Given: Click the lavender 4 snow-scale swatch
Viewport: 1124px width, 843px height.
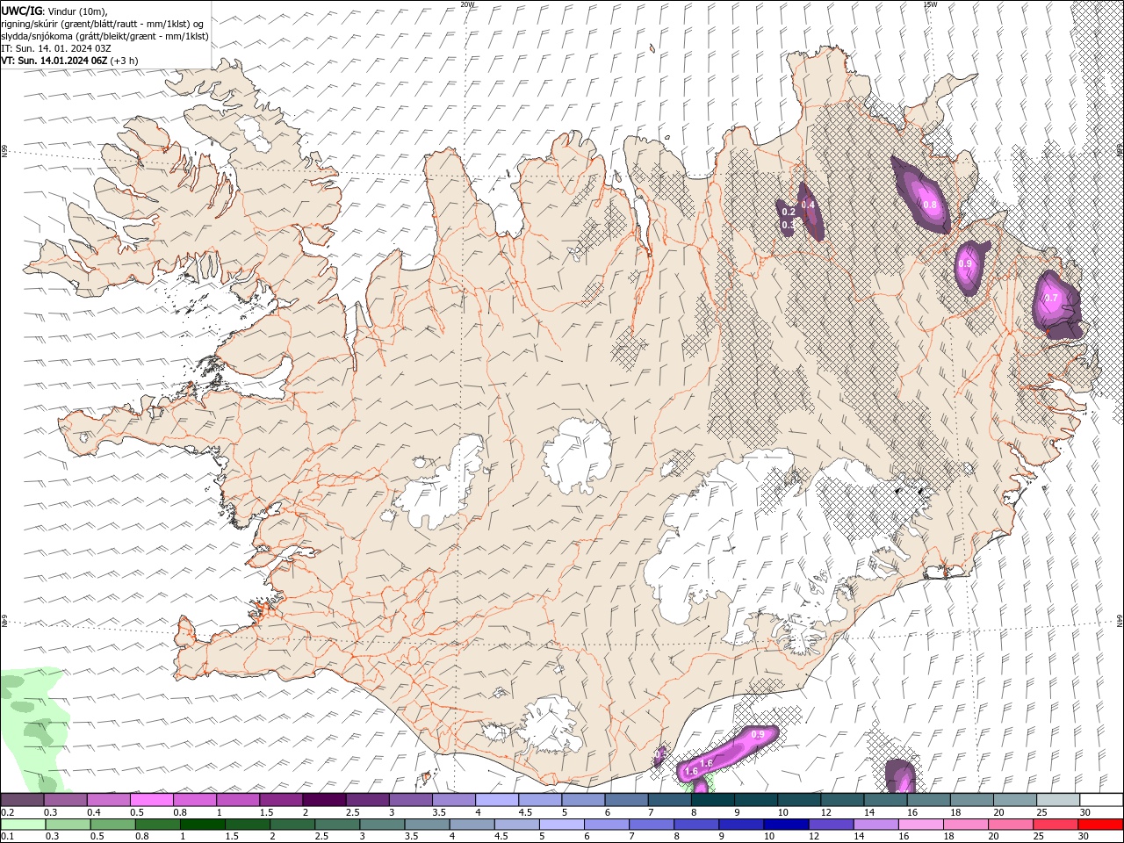Looking at the screenshot, I should (x=497, y=800).
